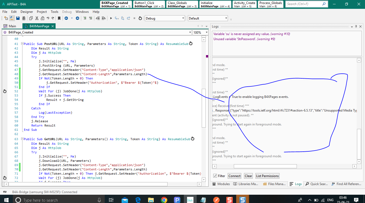Open the Default build configuration dropdown
365x203 pixels.
pos(226,18)
